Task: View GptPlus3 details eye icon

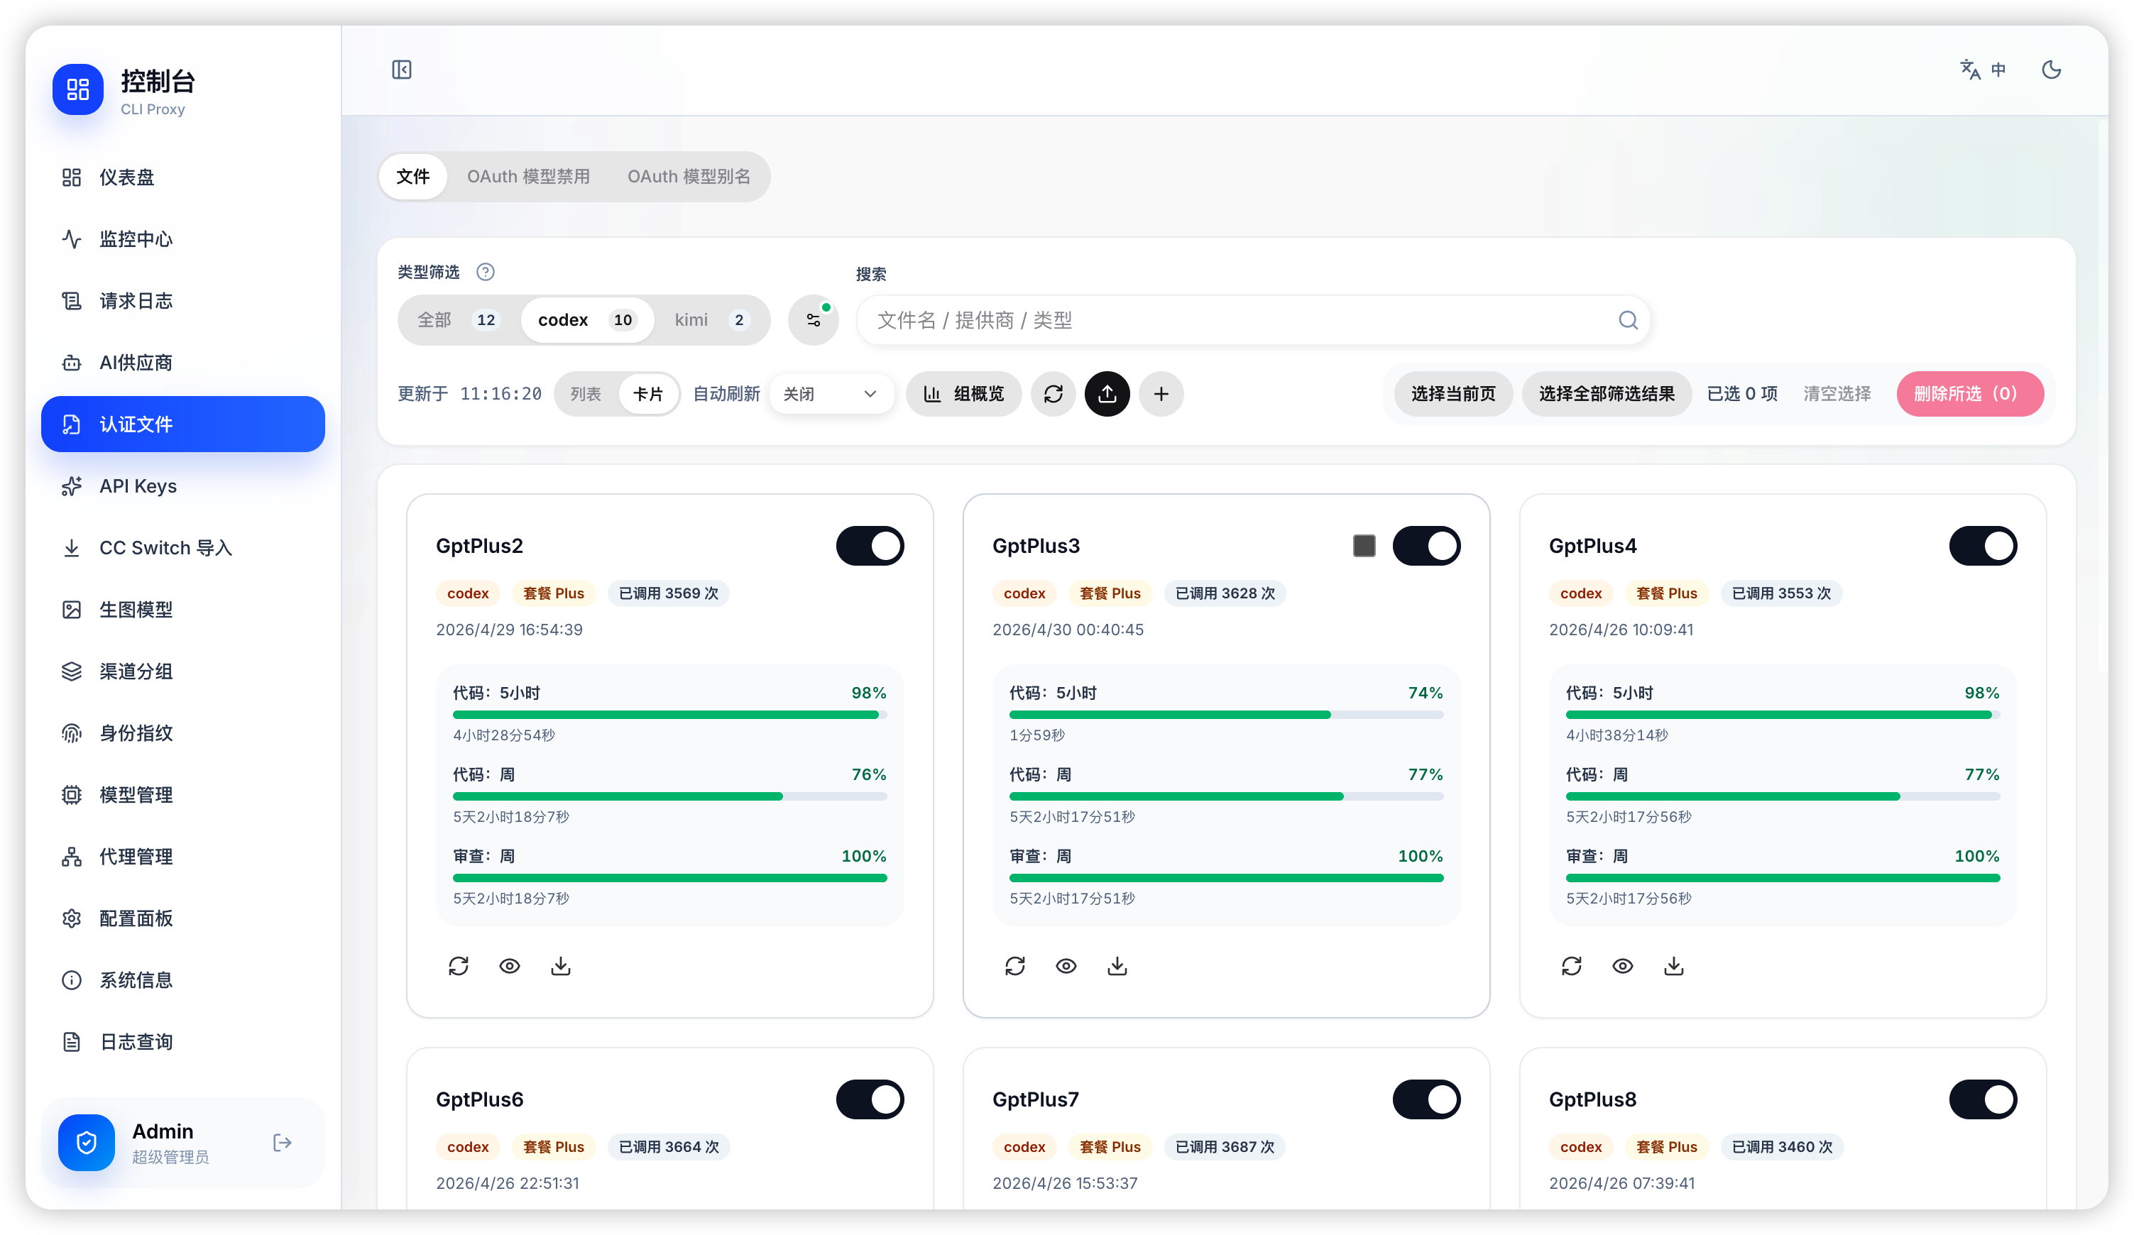Action: 1066,966
